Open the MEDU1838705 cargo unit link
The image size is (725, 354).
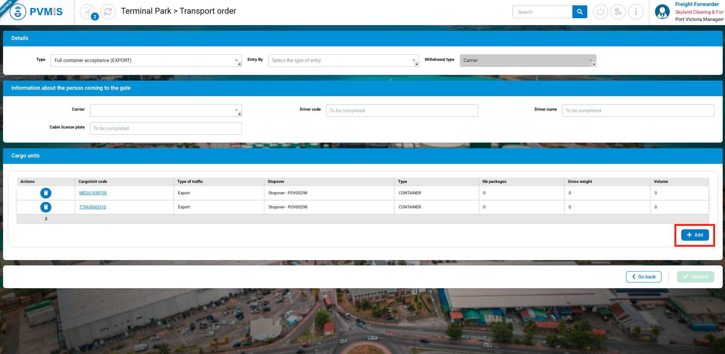click(x=93, y=193)
